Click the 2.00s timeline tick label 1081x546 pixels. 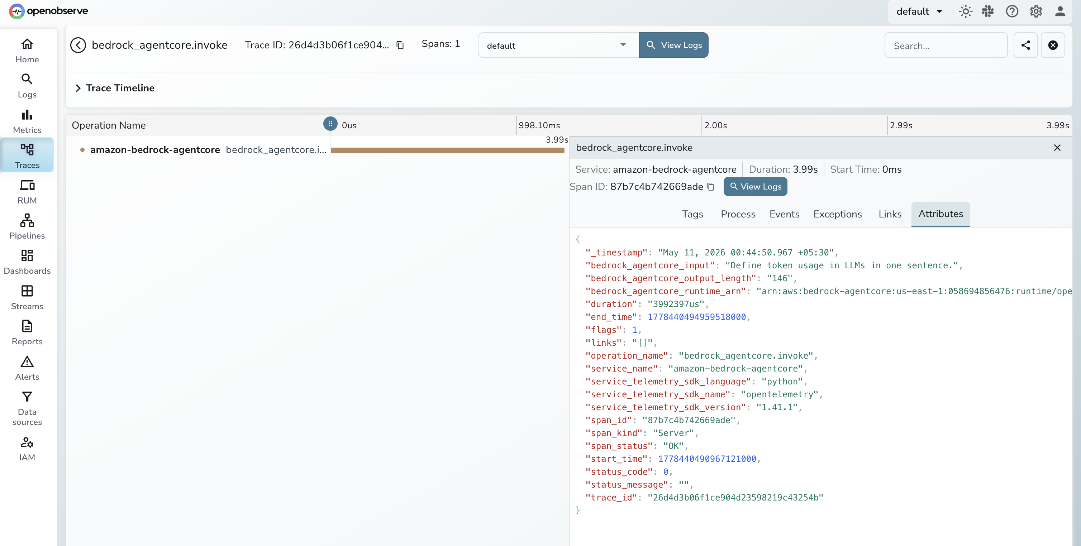coord(715,125)
